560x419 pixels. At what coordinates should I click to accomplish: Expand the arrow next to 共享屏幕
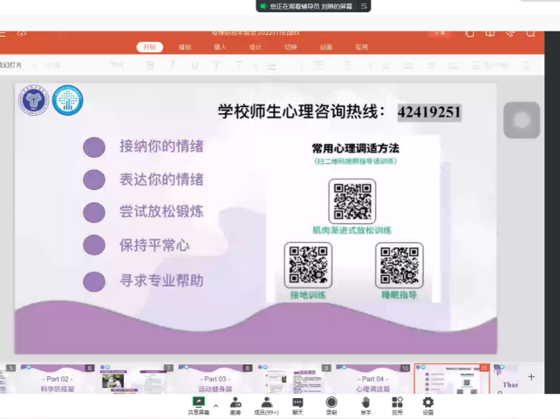coord(215,405)
